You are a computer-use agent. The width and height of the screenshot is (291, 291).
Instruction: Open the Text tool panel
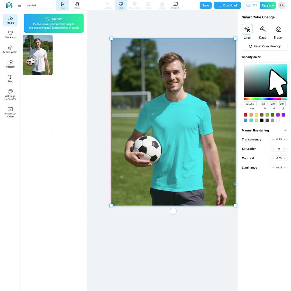tap(10, 79)
